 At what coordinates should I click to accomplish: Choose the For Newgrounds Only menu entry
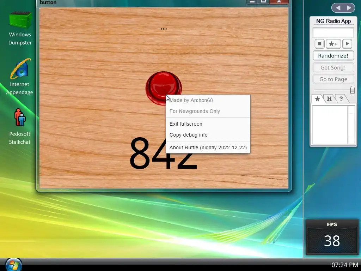(x=195, y=111)
